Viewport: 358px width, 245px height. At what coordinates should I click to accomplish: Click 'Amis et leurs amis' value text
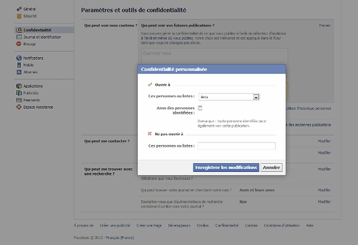pyautogui.click(x=257, y=190)
